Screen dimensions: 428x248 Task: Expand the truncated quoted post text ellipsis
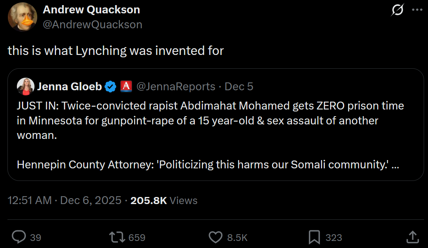click(395, 165)
